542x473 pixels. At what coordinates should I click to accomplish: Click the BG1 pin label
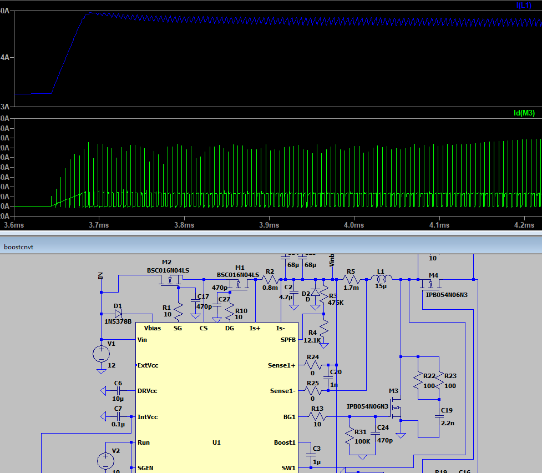click(290, 417)
